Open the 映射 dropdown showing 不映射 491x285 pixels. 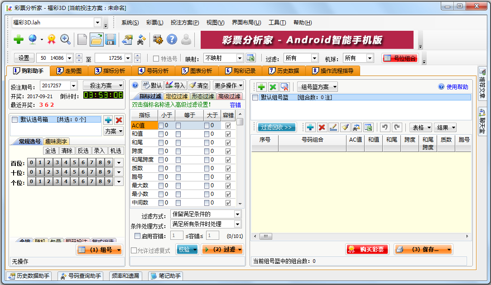240,58
